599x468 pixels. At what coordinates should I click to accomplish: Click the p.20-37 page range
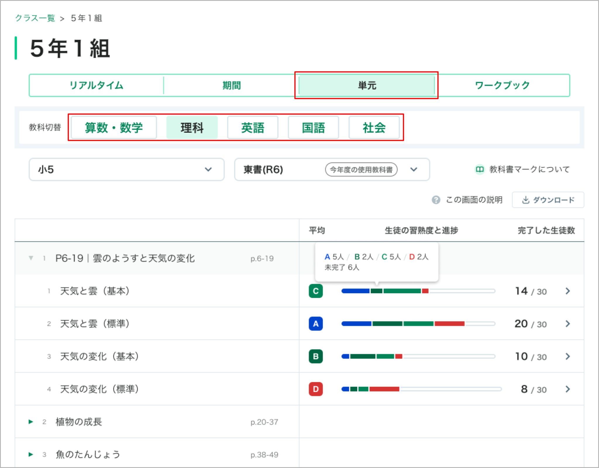pos(264,422)
